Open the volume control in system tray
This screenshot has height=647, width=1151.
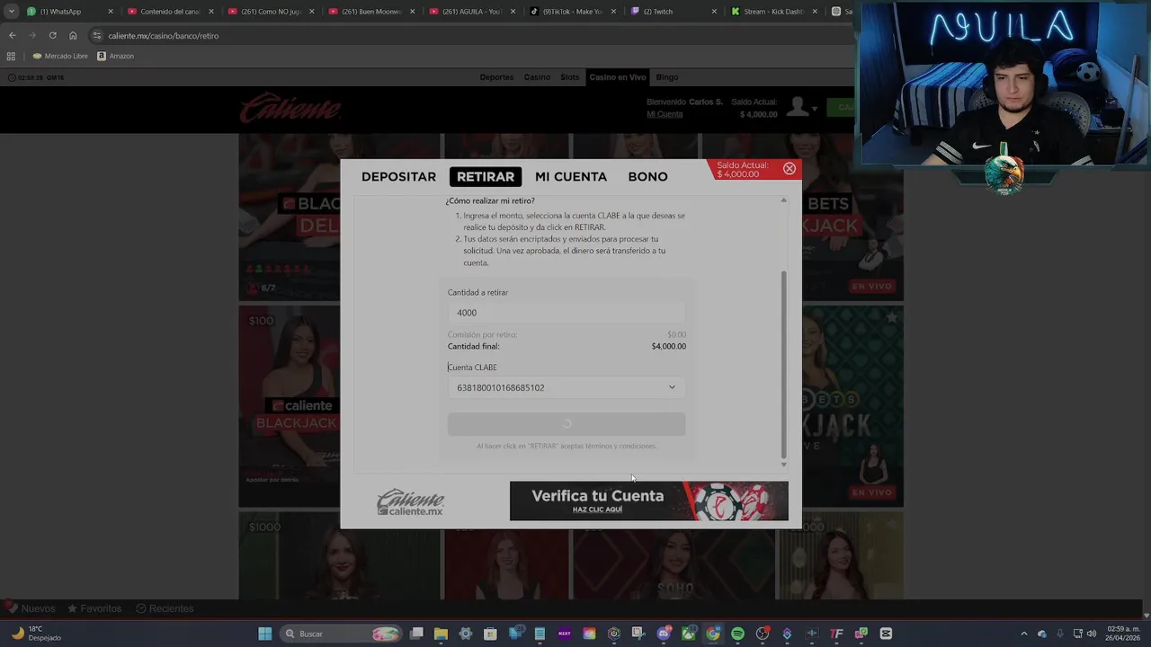(x=1092, y=634)
